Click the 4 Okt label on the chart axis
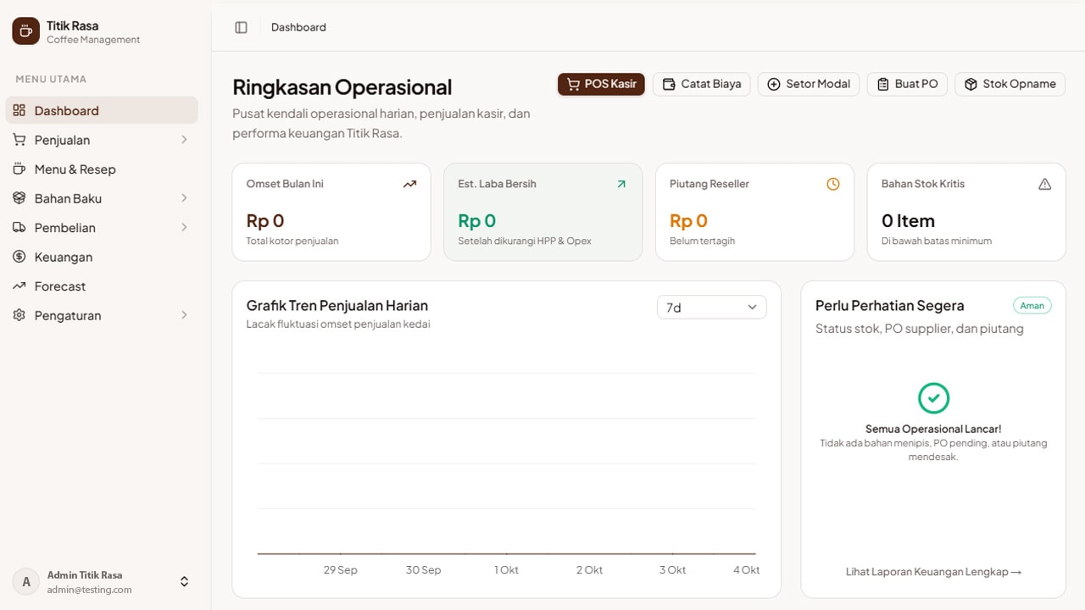The height and width of the screenshot is (610, 1085). pos(746,570)
